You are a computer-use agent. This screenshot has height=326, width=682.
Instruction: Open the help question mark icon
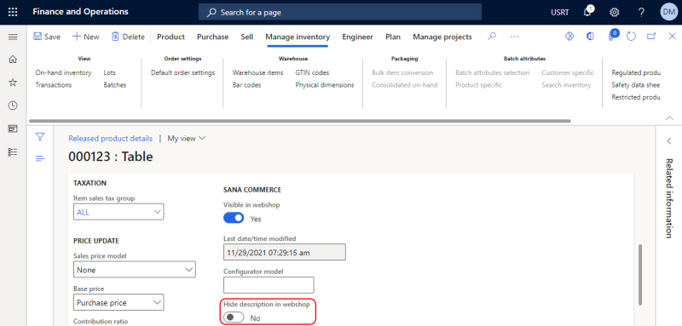641,12
